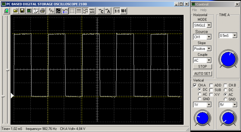Click the Open file folder icon

pos(16,11)
